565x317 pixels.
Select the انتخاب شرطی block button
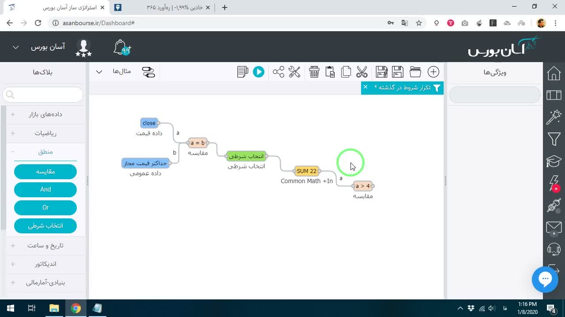(45, 226)
